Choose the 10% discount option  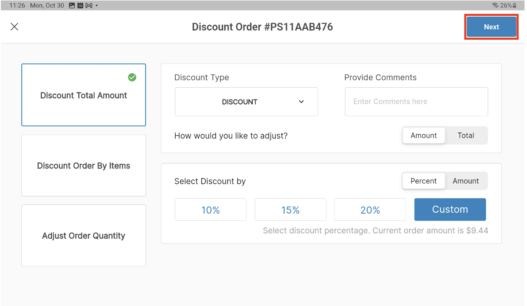(x=210, y=210)
